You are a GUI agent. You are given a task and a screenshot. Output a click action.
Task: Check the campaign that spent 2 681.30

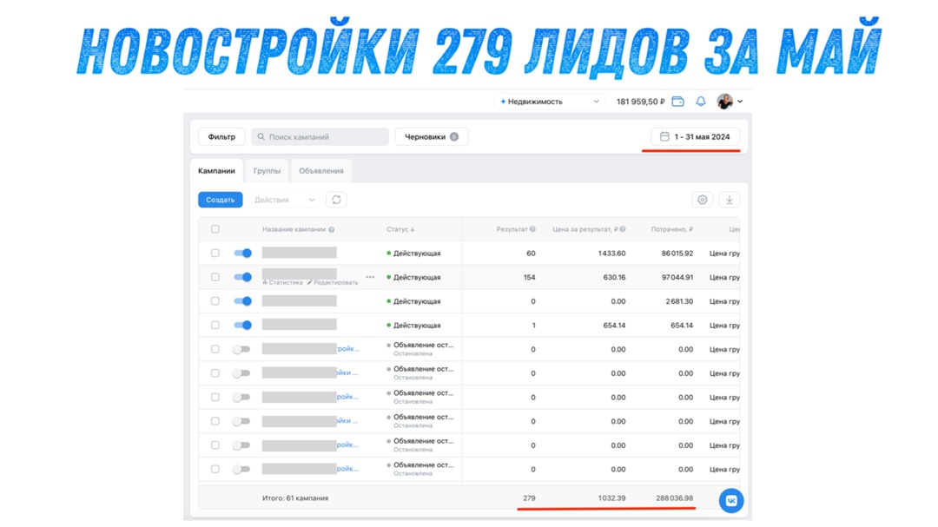pos(215,301)
